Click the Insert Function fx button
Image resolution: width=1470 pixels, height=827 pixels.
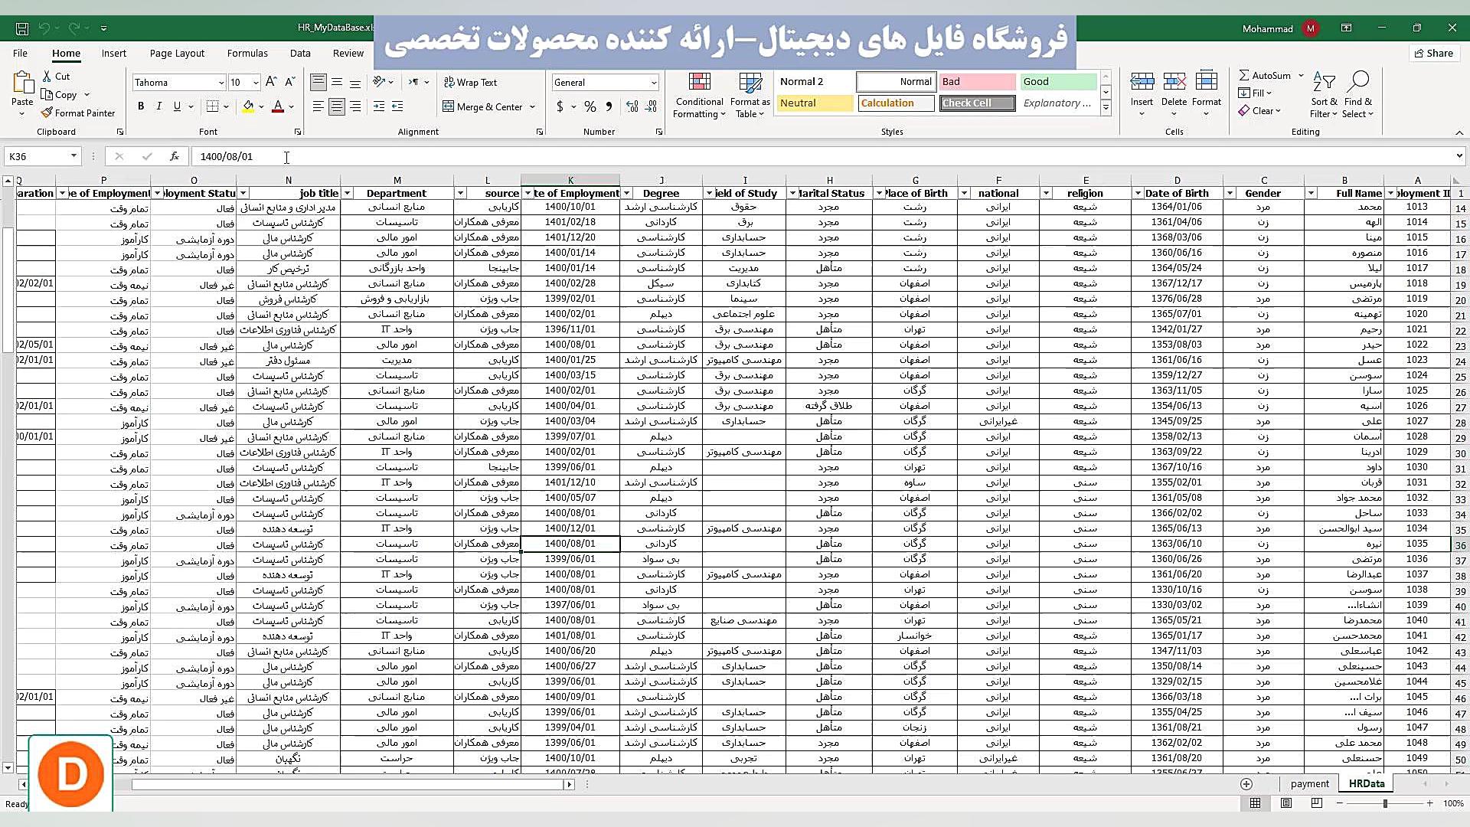coord(175,156)
